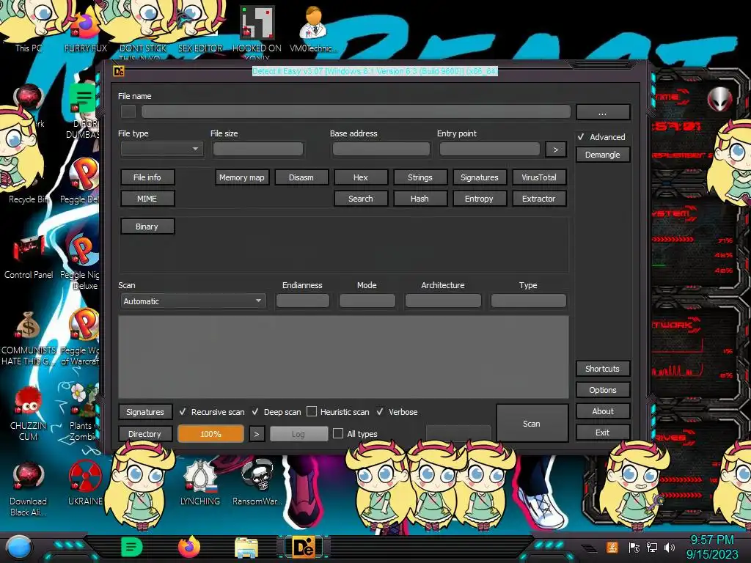The width and height of the screenshot is (751, 563).
Task: Open the Scan mode Automatic dropdown
Action: (x=193, y=301)
